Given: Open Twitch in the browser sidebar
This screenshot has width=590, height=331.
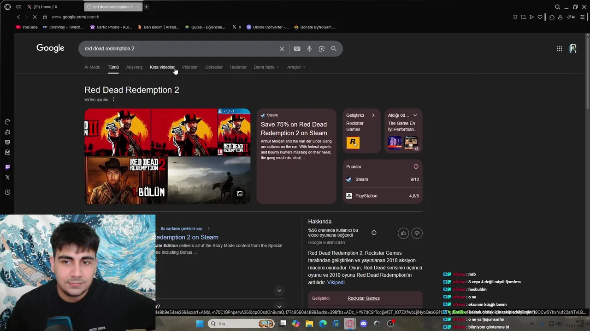Looking at the screenshot, I should pyautogui.click(x=7, y=167).
